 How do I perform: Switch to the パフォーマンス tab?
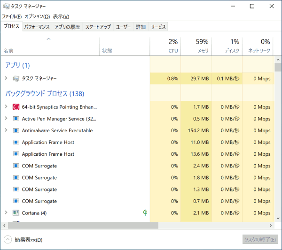pyautogui.click(x=37, y=27)
